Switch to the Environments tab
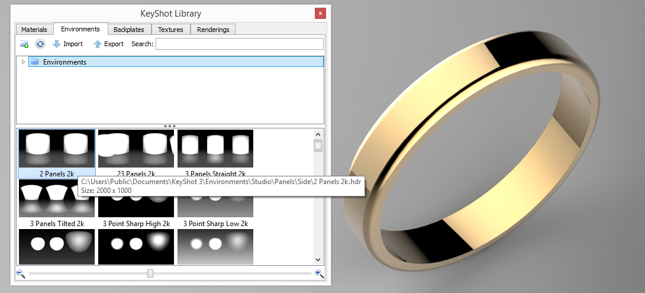 [80, 29]
